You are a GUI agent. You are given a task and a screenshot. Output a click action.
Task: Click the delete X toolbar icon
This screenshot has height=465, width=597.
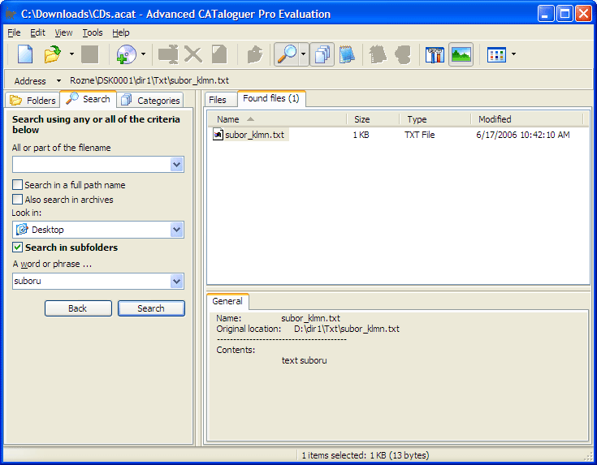(x=193, y=54)
